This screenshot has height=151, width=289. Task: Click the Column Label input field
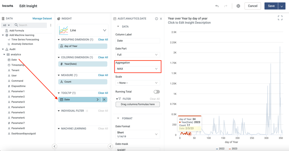pos(138,41)
